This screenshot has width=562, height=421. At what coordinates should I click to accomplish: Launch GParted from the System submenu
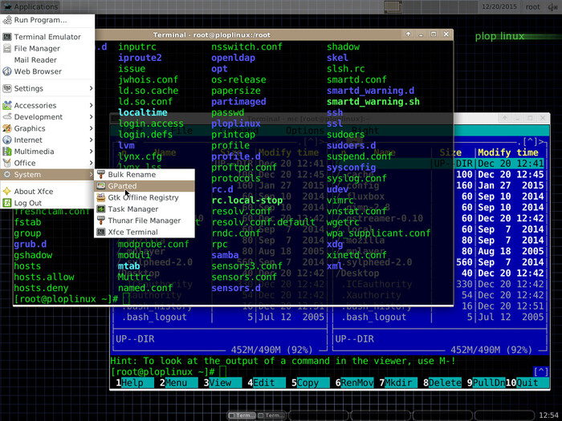tap(123, 186)
